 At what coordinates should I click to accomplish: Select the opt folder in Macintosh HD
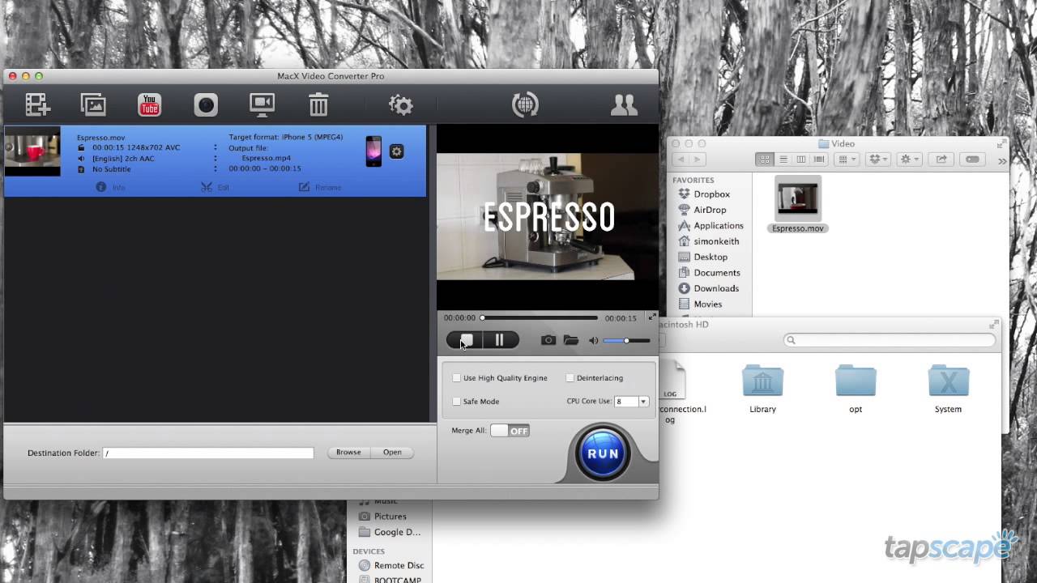click(x=856, y=389)
